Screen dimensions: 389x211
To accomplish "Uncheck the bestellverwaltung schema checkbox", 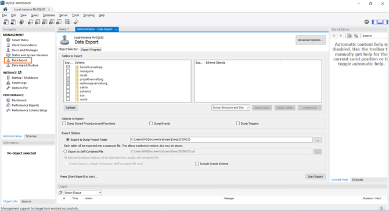I will pyautogui.click(x=68, y=67).
